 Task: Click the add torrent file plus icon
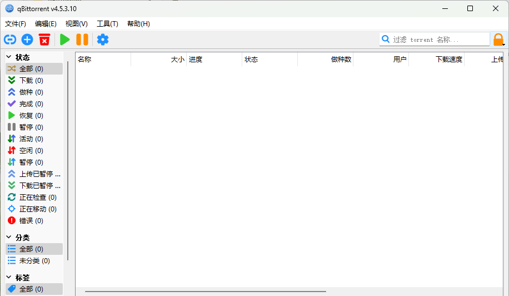point(27,40)
